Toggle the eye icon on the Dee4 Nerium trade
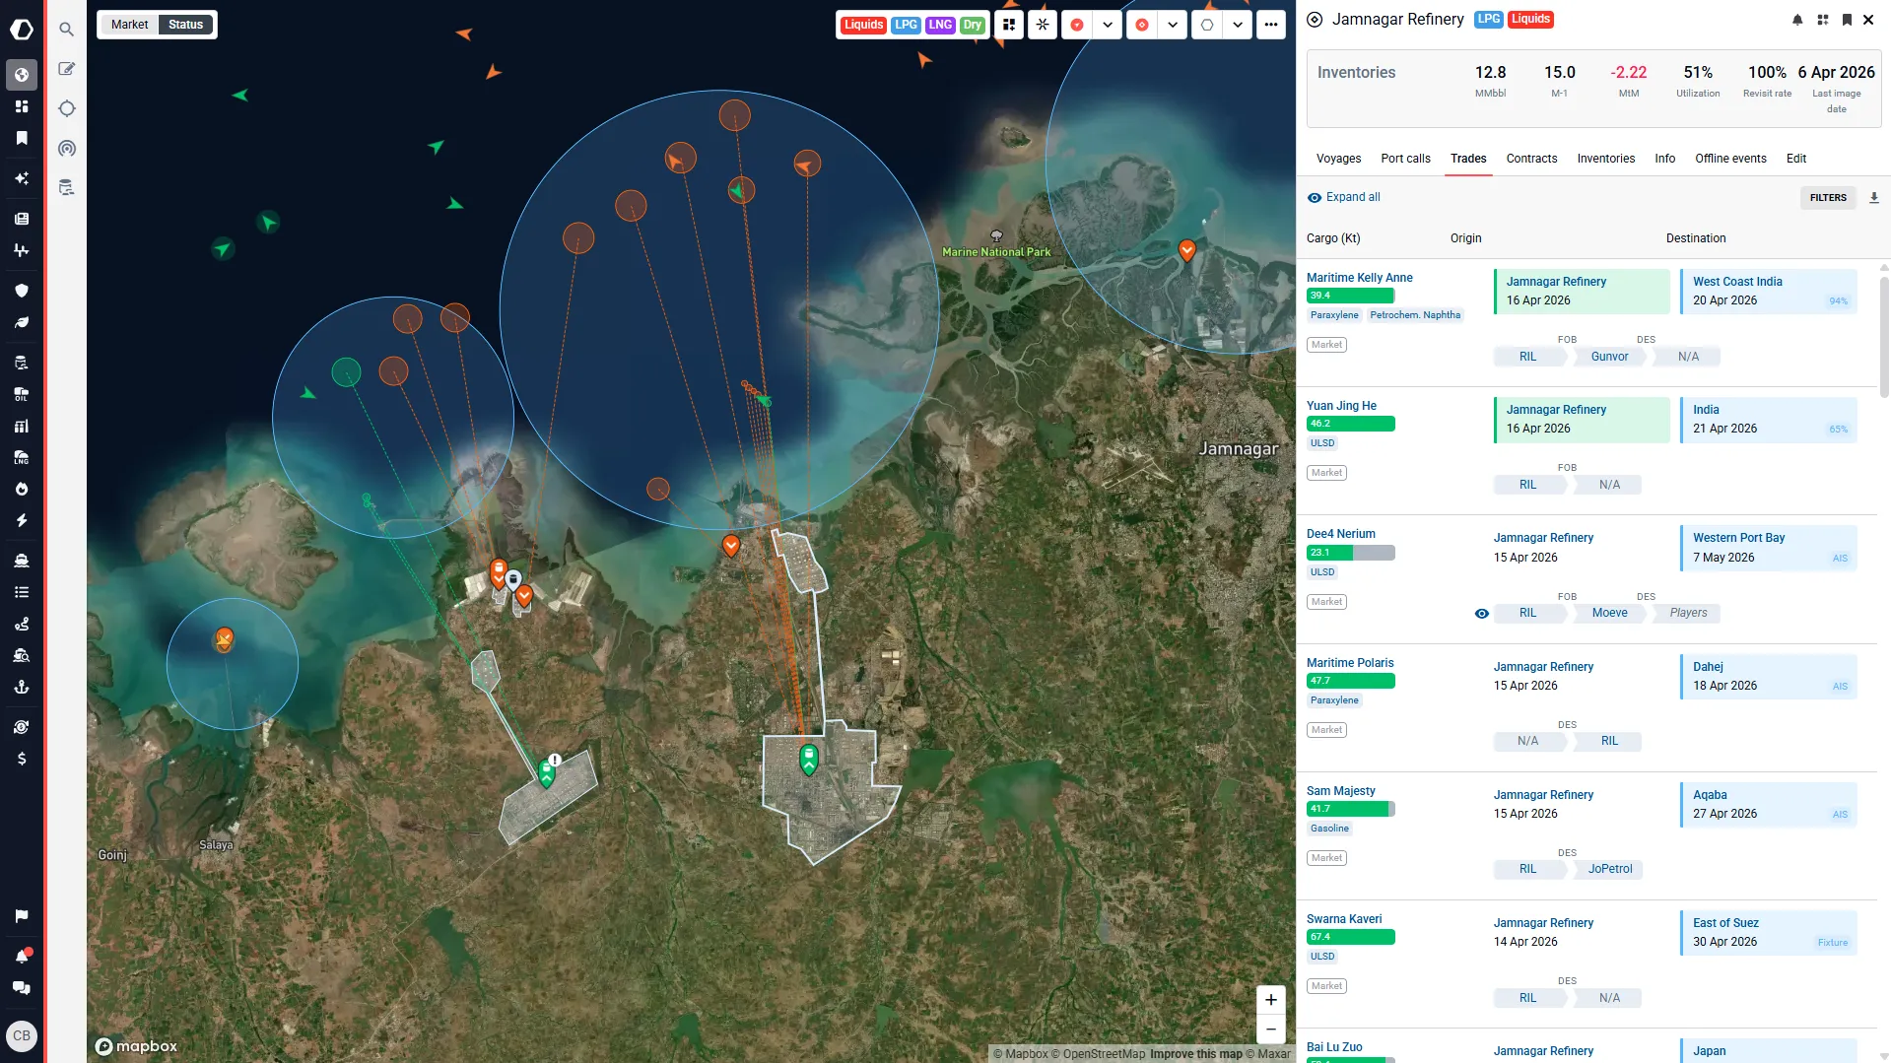Viewport: 1891px width, 1063px height. [x=1481, y=614]
